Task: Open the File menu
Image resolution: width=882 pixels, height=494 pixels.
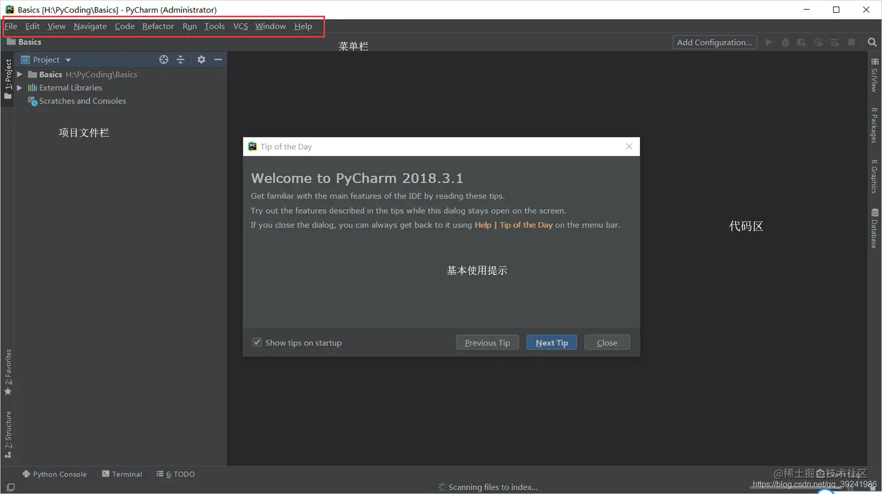Action: tap(10, 26)
